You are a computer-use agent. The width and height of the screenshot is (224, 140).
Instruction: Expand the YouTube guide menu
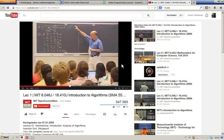pyautogui.click(x=24, y=15)
